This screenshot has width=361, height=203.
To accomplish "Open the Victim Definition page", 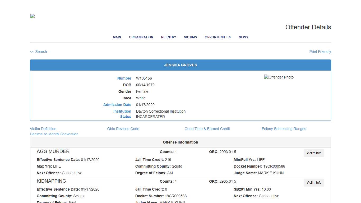I will tap(43, 129).
